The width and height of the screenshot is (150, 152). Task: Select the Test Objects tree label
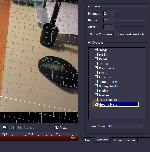pyautogui.click(x=108, y=100)
